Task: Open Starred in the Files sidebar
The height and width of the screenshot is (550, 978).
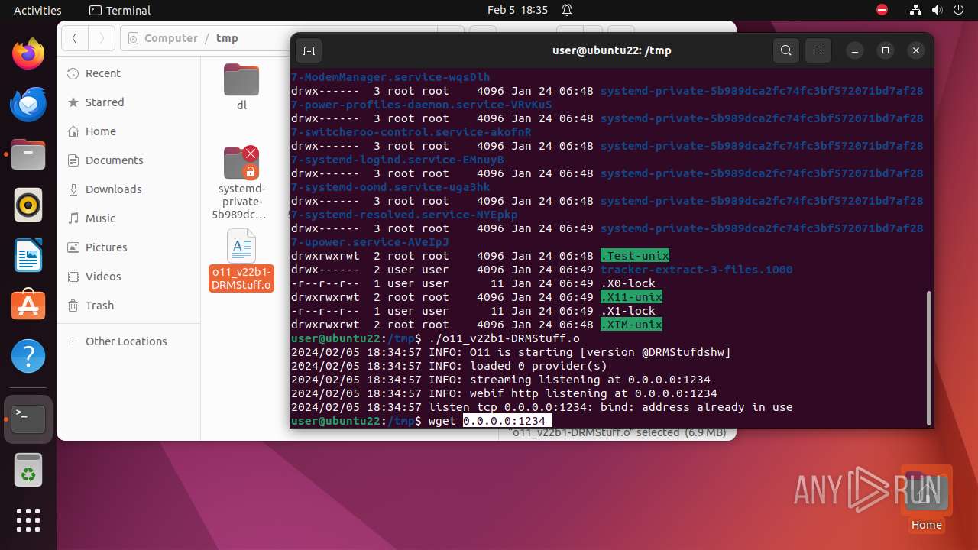Action: click(128, 102)
